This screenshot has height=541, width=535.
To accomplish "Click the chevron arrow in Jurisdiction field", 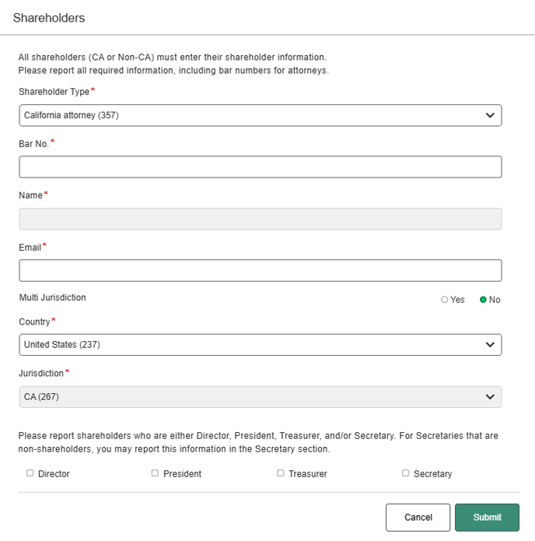I will click(490, 397).
